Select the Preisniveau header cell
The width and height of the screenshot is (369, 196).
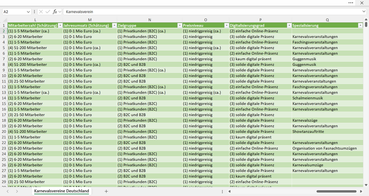point(206,25)
